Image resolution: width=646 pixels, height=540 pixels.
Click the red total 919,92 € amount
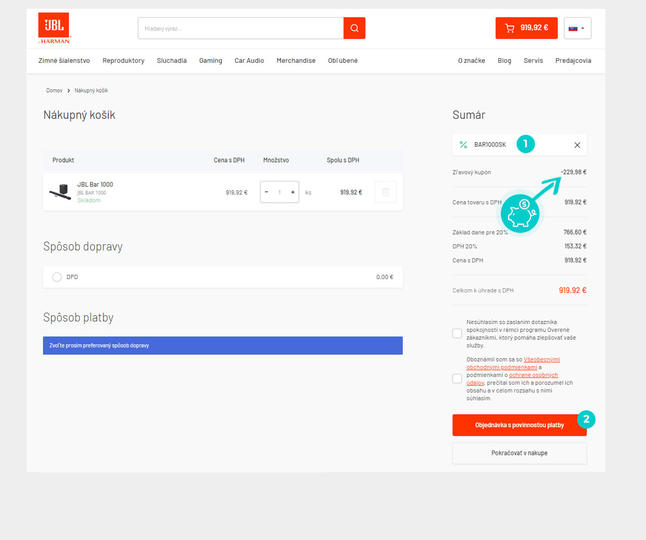(573, 291)
